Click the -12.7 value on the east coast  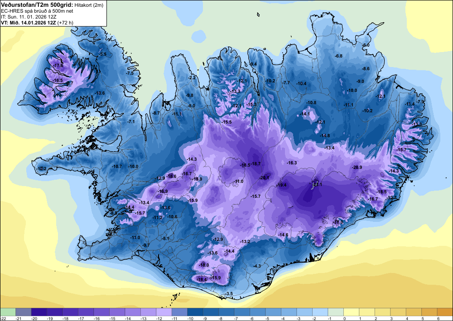[x=392, y=197]
